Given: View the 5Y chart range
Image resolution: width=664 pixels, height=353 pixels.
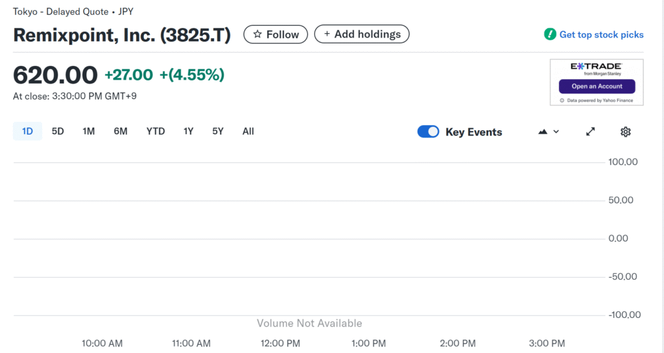Looking at the screenshot, I should (218, 131).
